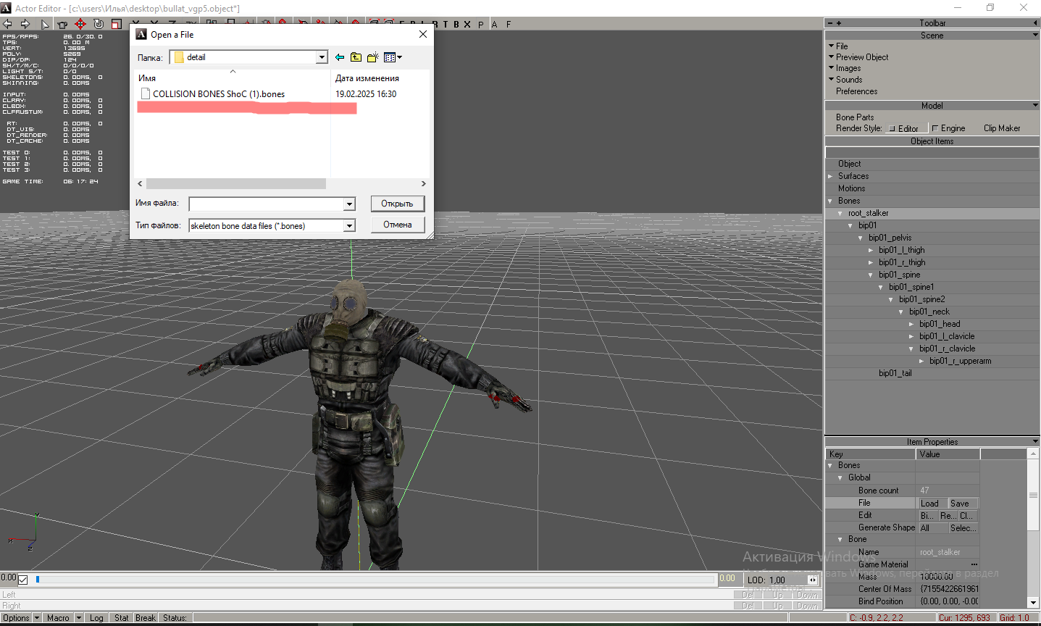
Task: Open Preferences in Scene panel
Action: tap(856, 91)
